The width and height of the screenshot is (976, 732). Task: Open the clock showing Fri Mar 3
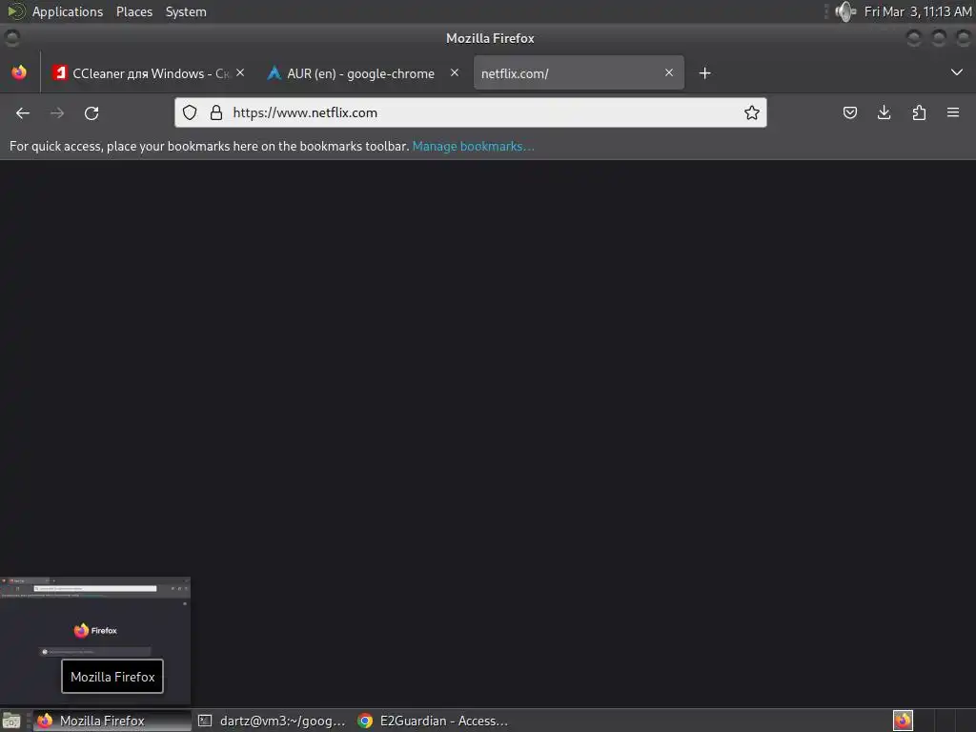pos(918,11)
